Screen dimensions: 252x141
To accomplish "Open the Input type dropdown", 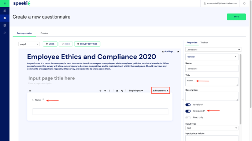I will pyautogui.click(x=212, y=128).
